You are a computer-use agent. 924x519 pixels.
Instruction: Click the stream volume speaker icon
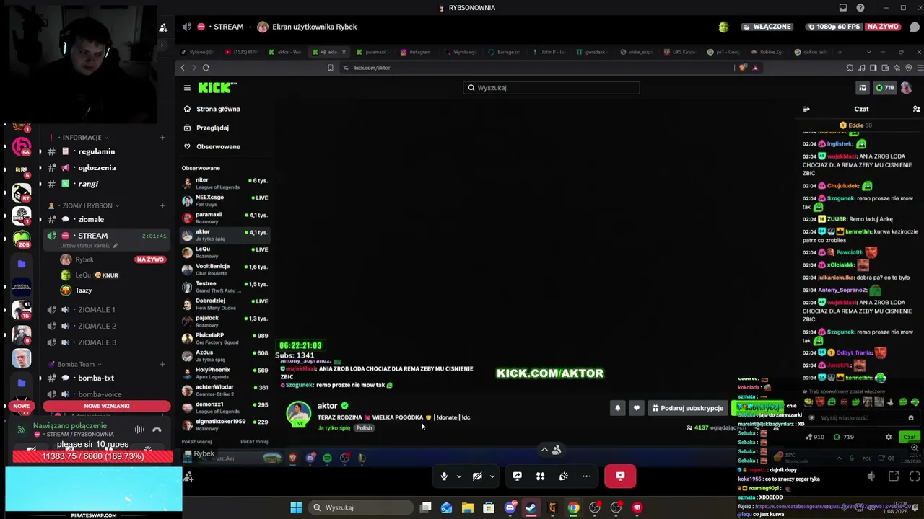click(x=871, y=476)
